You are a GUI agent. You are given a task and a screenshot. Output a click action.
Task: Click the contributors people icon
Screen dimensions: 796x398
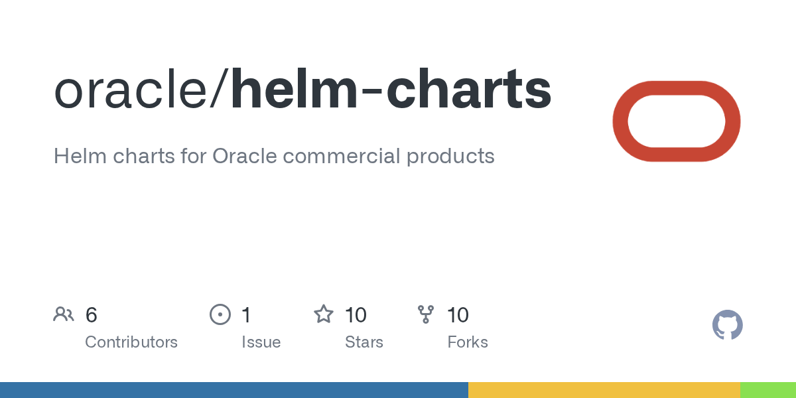tap(64, 314)
